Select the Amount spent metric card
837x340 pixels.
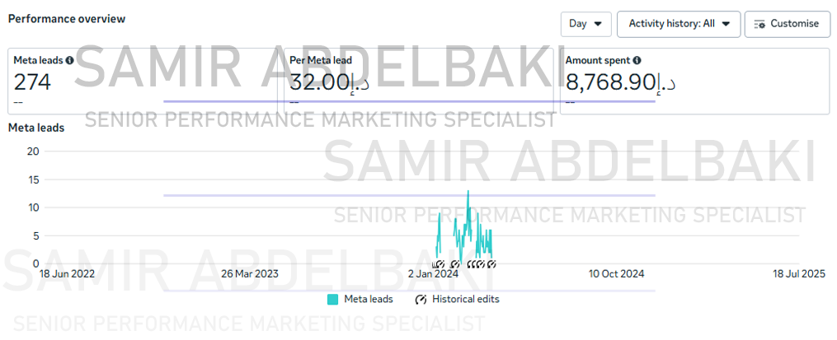coord(695,81)
